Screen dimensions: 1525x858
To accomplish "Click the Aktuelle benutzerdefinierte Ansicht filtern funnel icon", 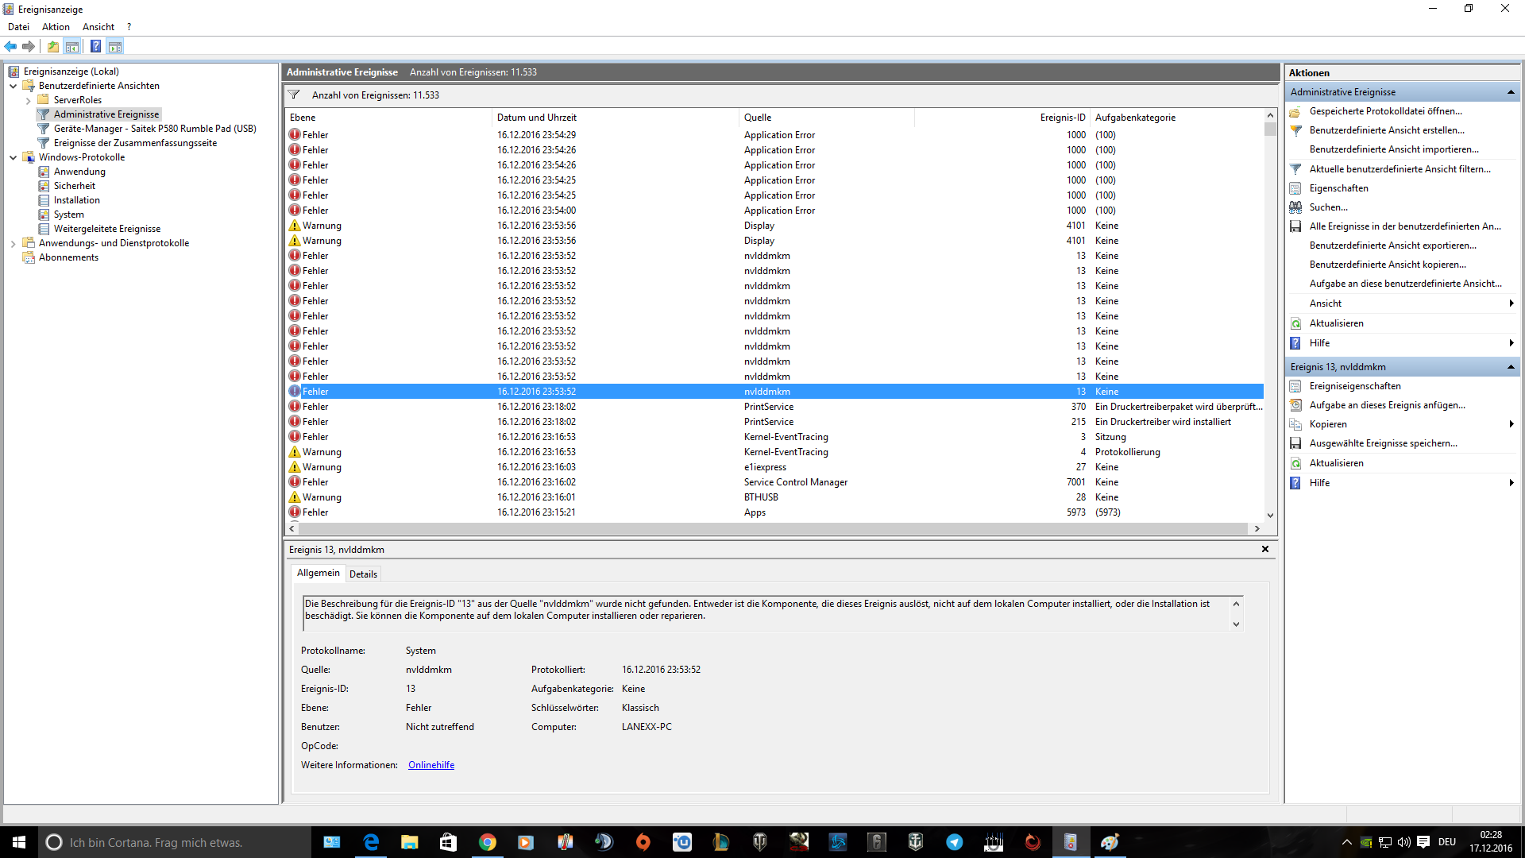I will 1295,169.
